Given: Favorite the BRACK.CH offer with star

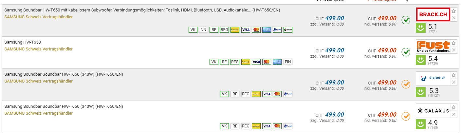Looking at the screenshot, I should (453, 11).
